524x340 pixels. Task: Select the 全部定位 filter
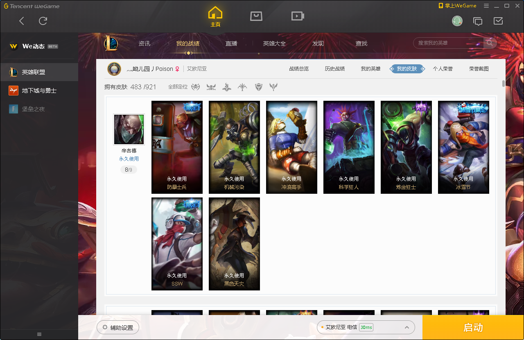tap(178, 87)
